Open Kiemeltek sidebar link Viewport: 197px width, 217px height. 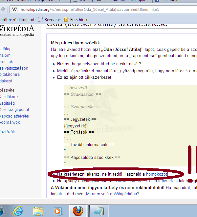(x=6, y=62)
